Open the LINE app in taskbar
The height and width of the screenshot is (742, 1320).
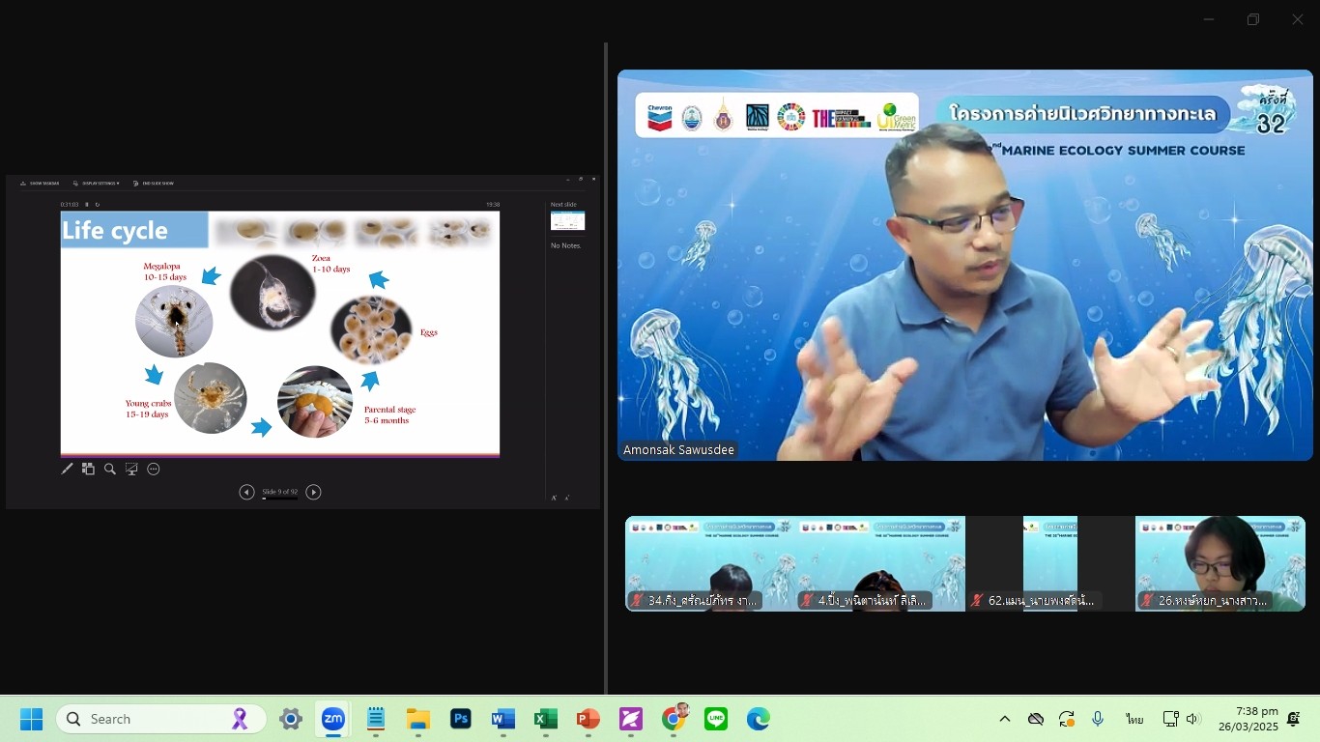click(716, 719)
